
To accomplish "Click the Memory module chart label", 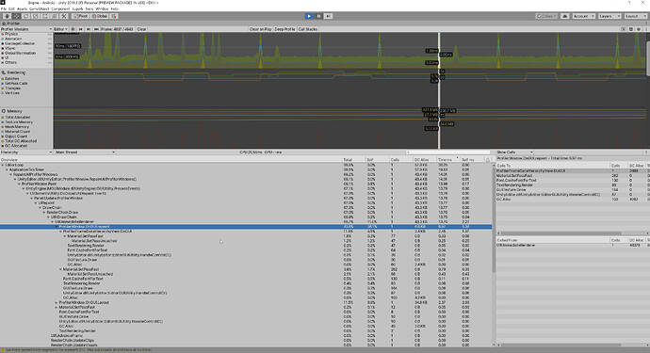I will point(14,111).
